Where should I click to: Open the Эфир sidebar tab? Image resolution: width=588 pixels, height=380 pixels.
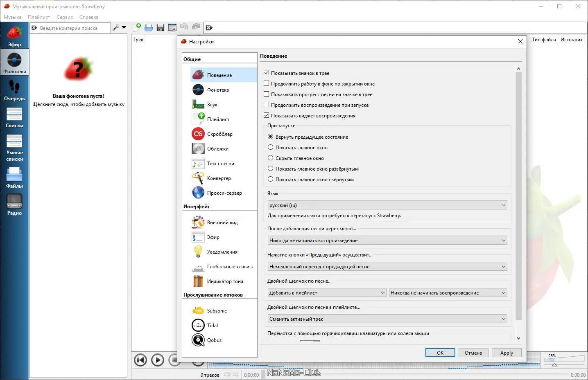pyautogui.click(x=14, y=36)
